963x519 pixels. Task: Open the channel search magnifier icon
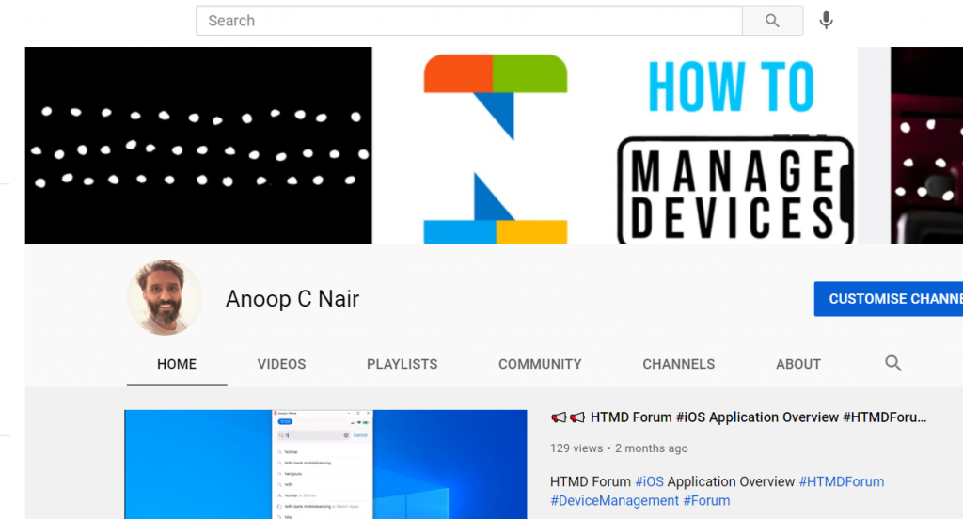pos(893,364)
